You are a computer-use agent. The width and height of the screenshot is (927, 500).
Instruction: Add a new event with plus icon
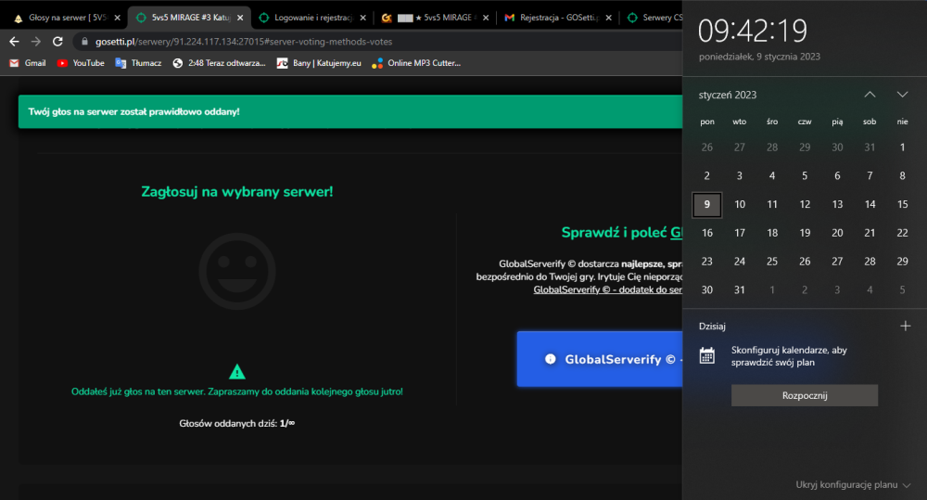pos(905,326)
